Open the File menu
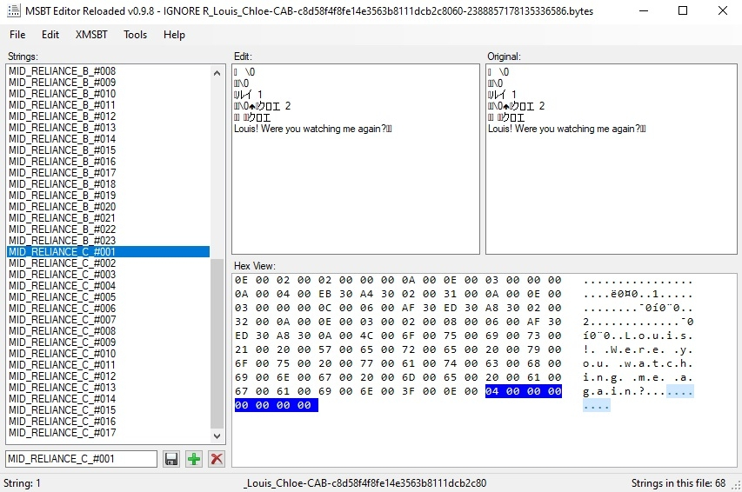The image size is (742, 492). (x=17, y=35)
